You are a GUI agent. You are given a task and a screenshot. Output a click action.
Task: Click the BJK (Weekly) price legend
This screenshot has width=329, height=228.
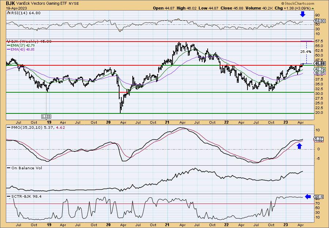(29, 42)
